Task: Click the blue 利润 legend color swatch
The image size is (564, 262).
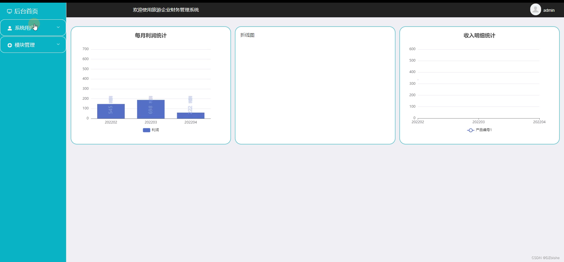Action: [x=146, y=130]
